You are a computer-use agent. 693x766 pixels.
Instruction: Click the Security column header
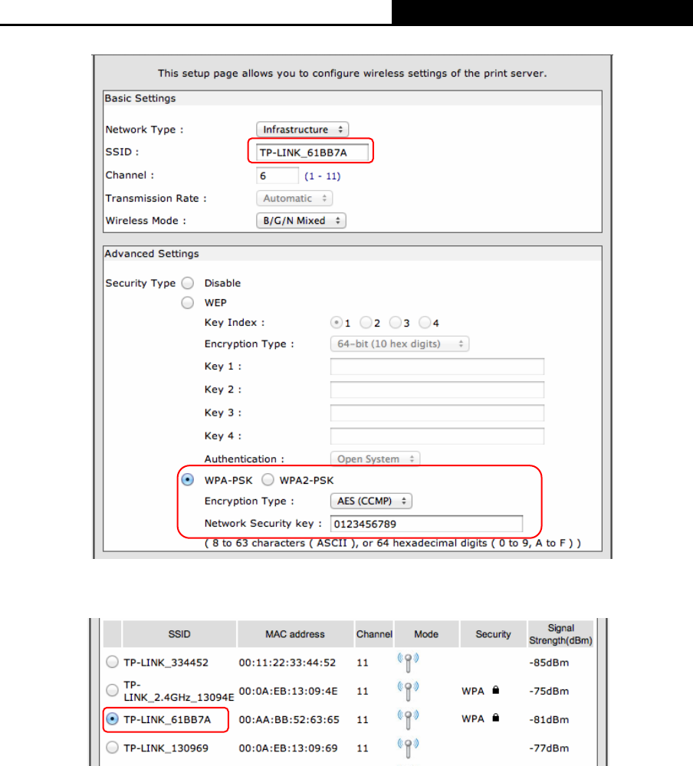pos(493,634)
